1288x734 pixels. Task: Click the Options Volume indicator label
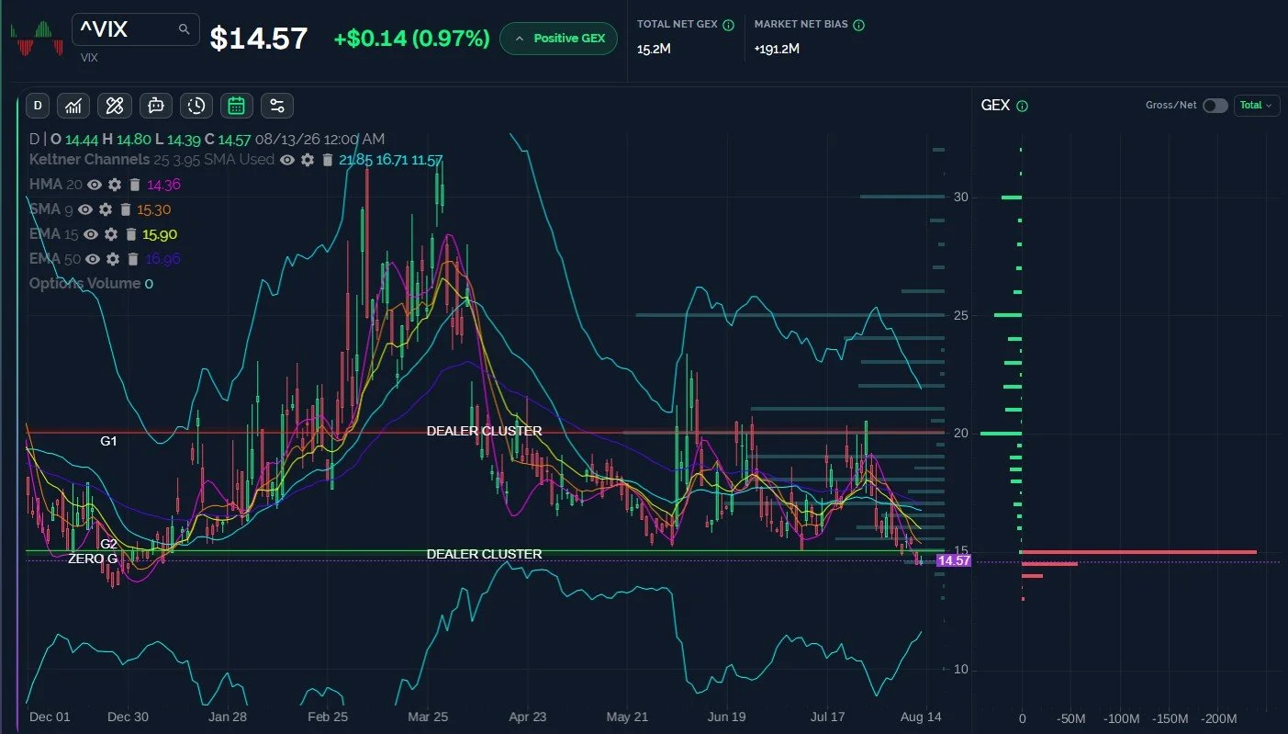click(x=84, y=284)
